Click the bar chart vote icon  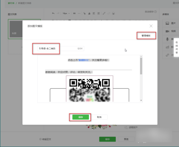tap(167, 47)
